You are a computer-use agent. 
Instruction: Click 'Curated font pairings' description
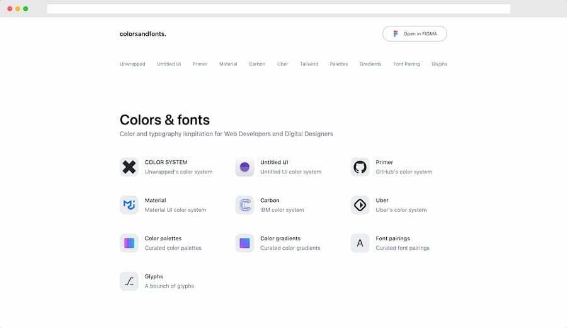pyautogui.click(x=403, y=248)
